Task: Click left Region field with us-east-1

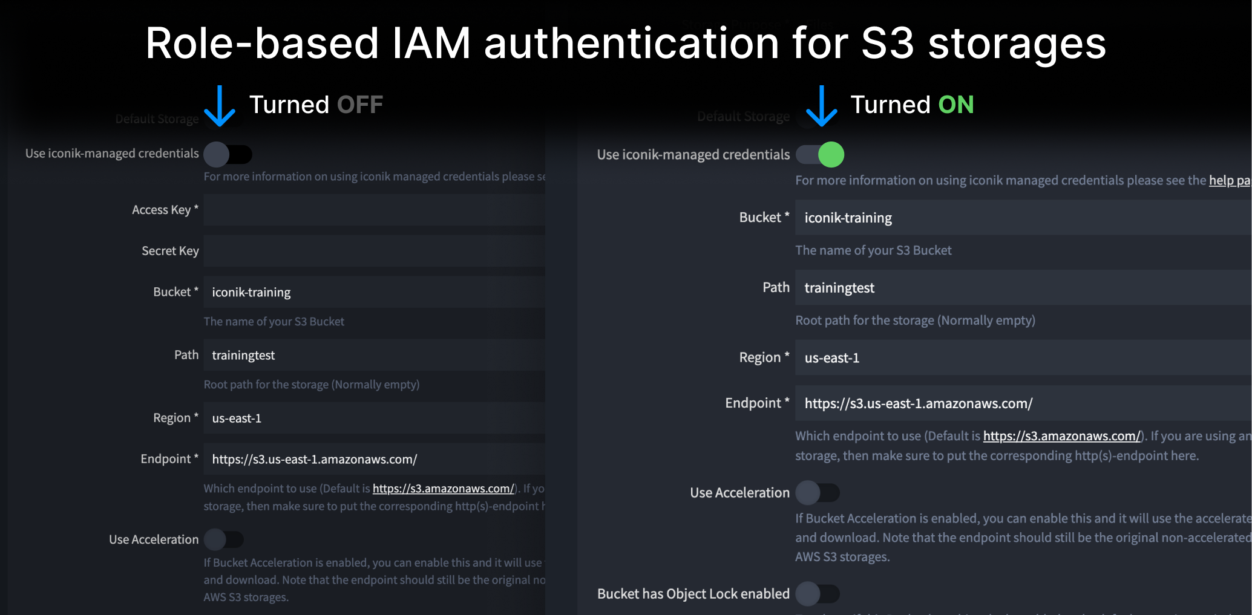Action: [374, 418]
